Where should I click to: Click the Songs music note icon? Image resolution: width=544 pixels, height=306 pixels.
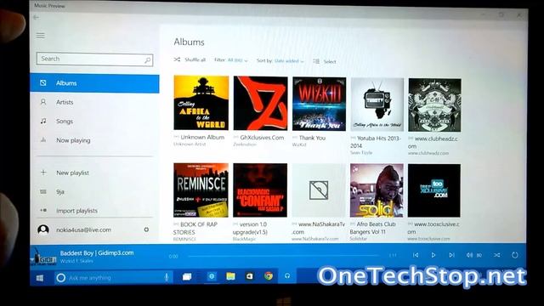[x=43, y=121]
